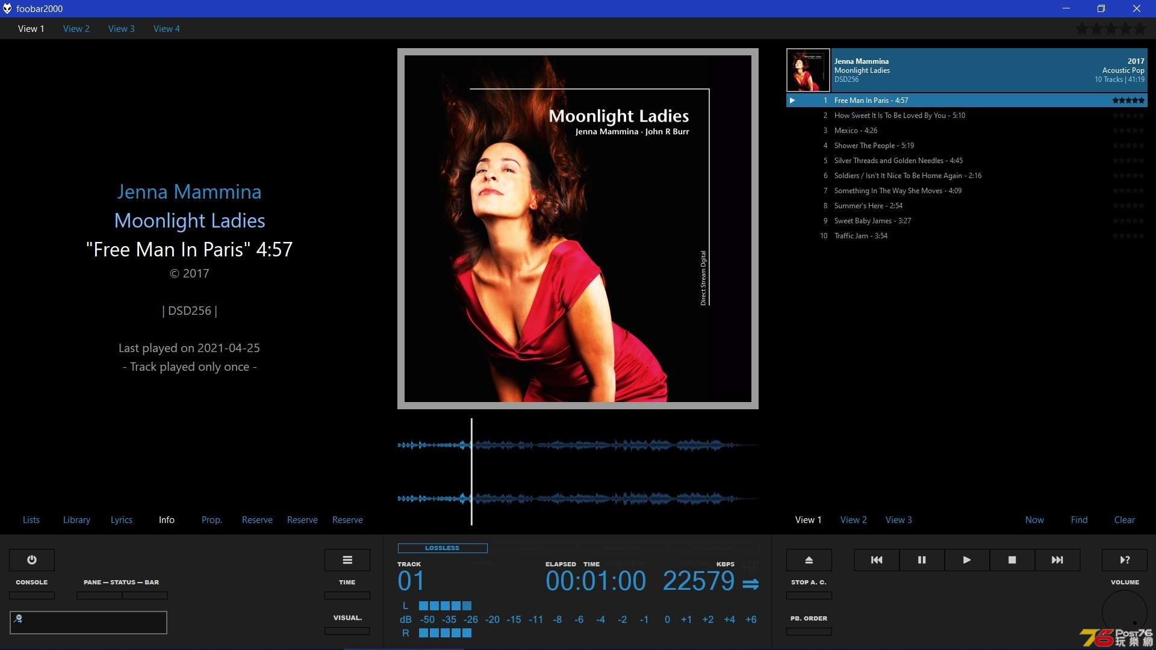Screen dimensions: 1156x650
Task: Click the random play button above VOLUME
Action: (x=1125, y=560)
